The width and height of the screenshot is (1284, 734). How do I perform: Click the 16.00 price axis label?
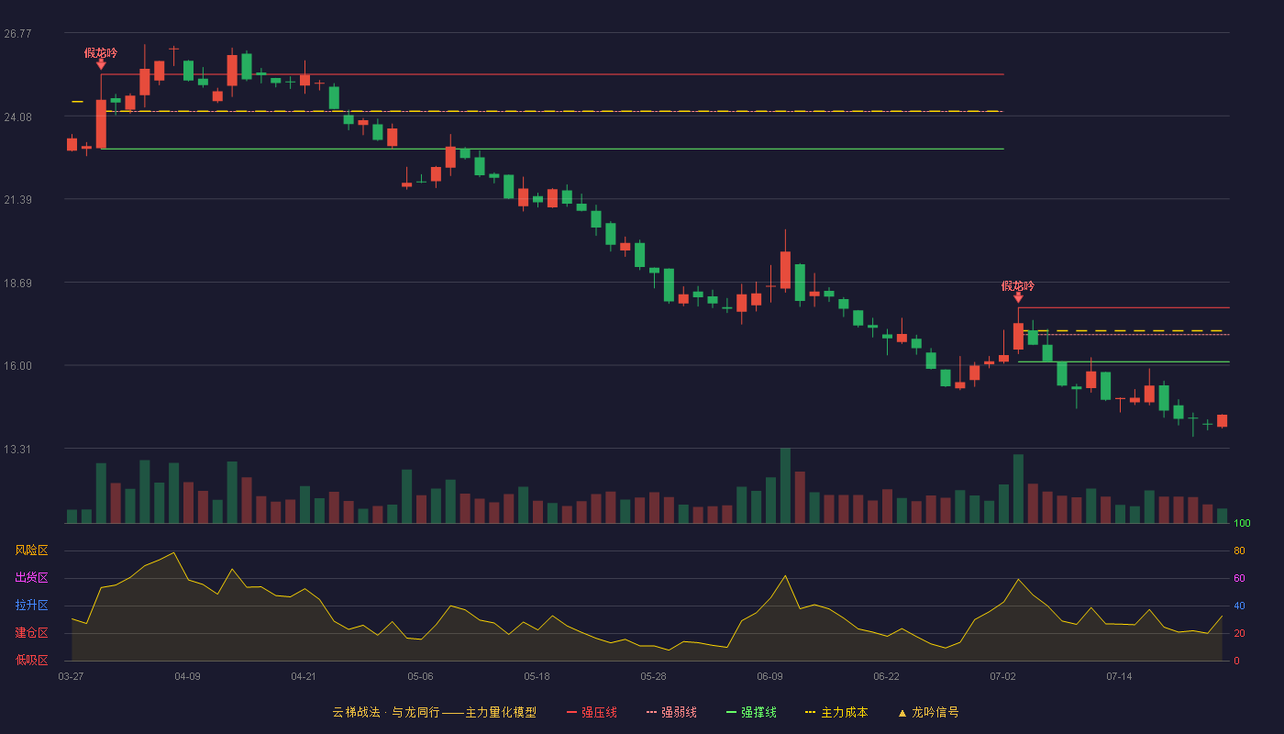(17, 366)
